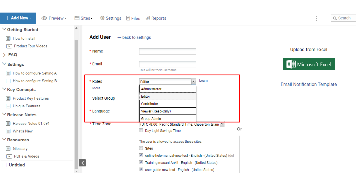
Task: Click the article icon beside How to Install
Action: pos(8,38)
